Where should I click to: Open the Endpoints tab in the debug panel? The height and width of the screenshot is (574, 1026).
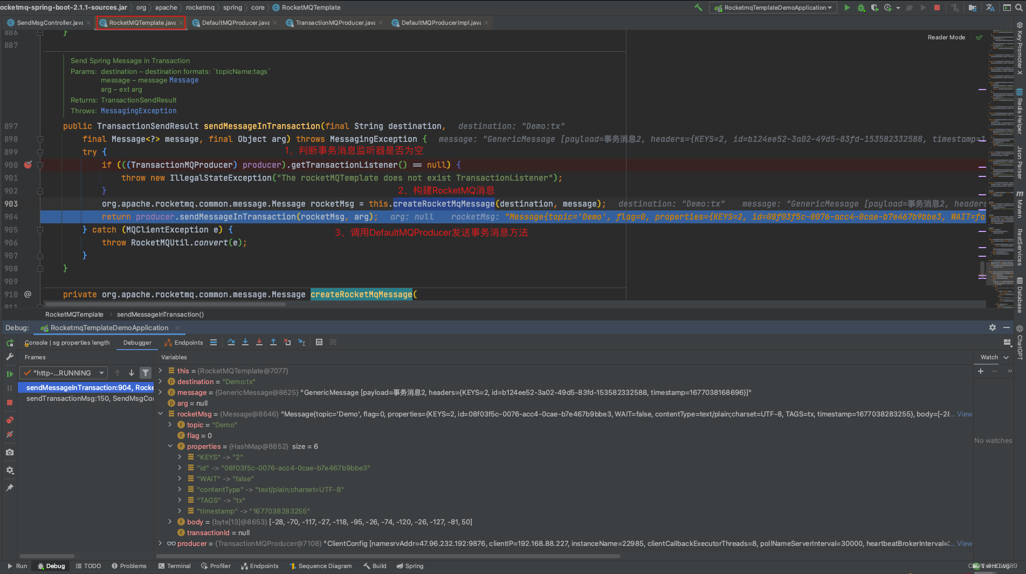(184, 343)
